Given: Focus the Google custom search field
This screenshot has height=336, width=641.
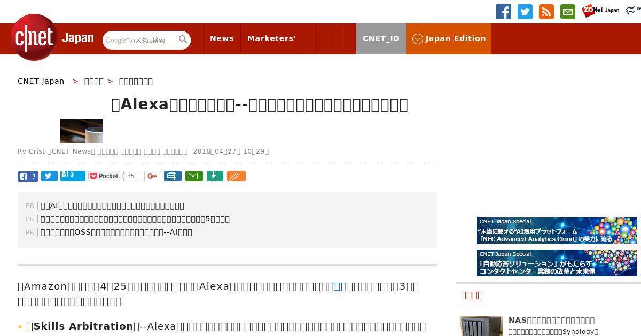Looking at the screenshot, I should tap(141, 40).
